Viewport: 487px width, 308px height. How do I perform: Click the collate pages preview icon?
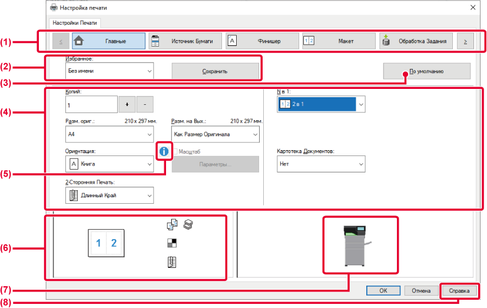pyautogui.click(x=172, y=224)
